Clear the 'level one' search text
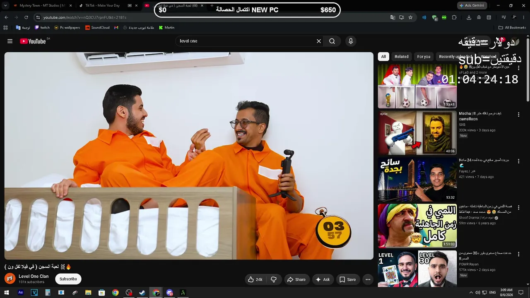Image resolution: width=530 pixels, height=298 pixels. (x=319, y=41)
